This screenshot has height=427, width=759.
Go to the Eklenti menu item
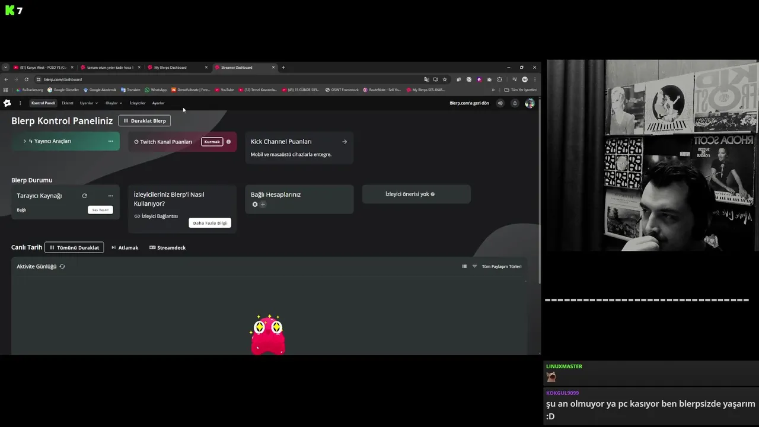(x=68, y=103)
